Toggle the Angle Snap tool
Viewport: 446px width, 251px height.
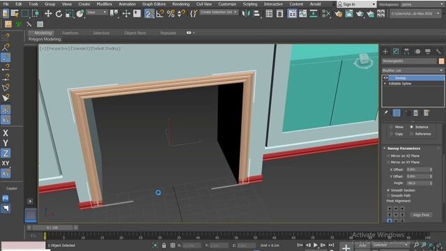point(160,13)
